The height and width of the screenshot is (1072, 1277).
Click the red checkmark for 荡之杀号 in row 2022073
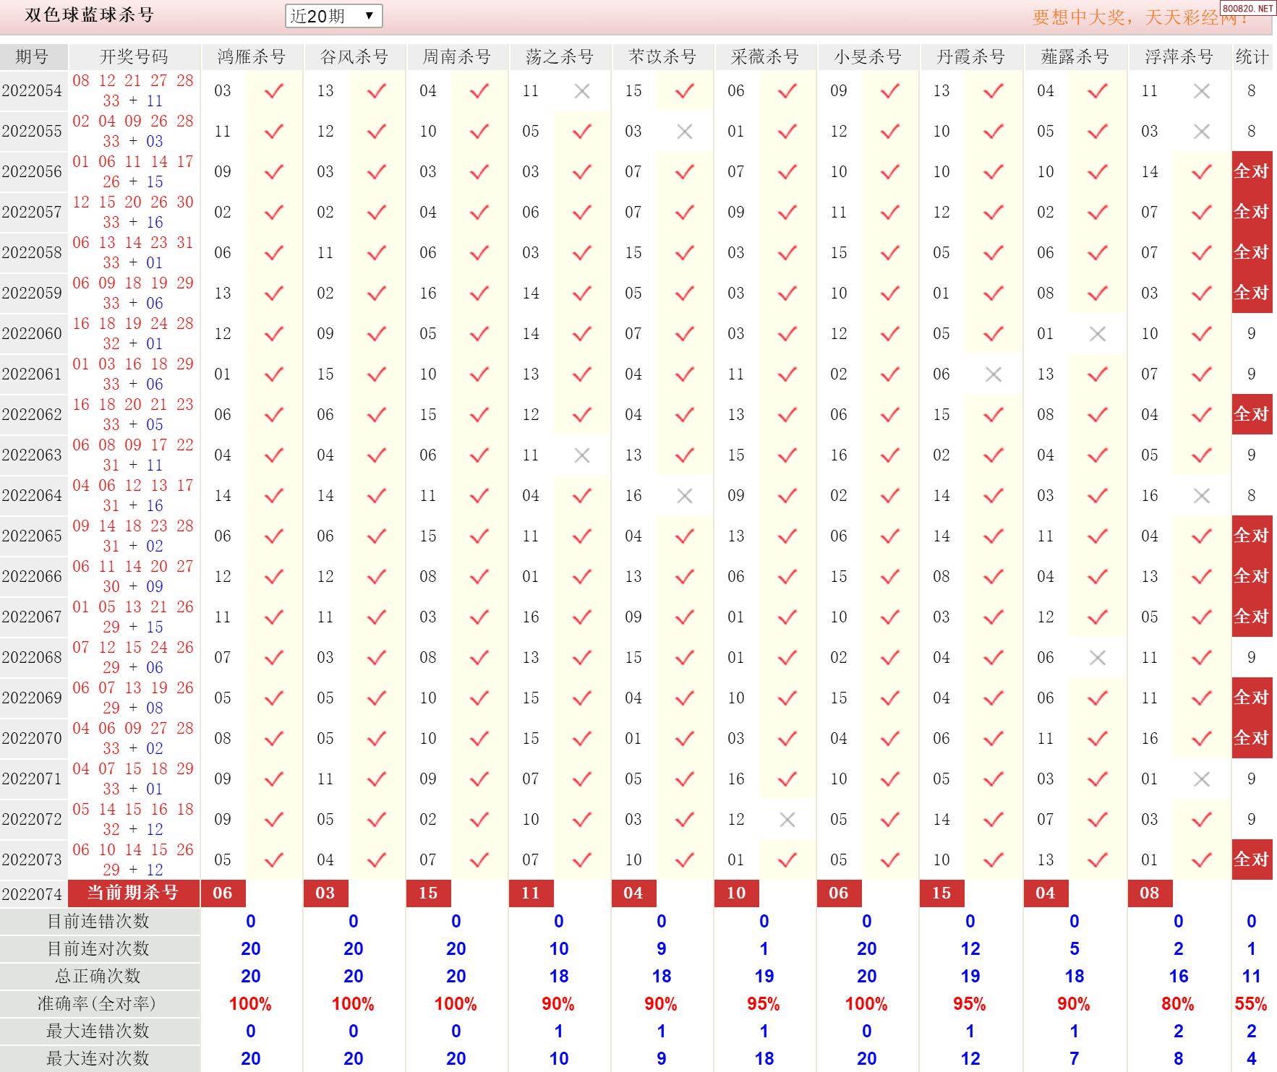pos(582,859)
